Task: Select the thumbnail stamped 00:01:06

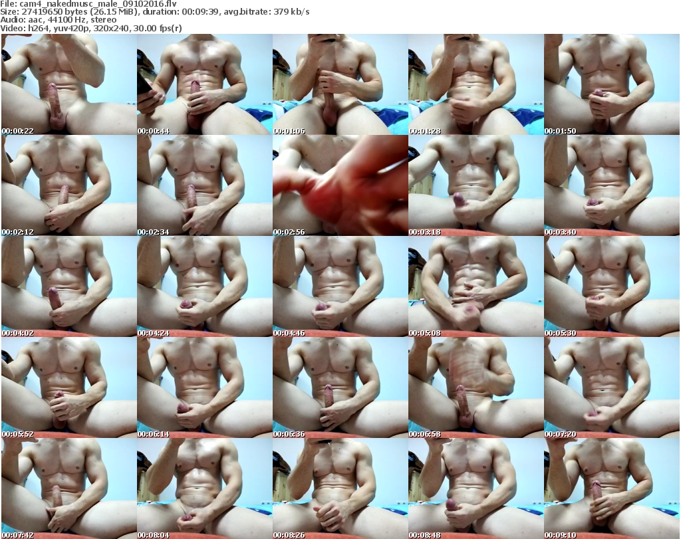Action: [340, 84]
